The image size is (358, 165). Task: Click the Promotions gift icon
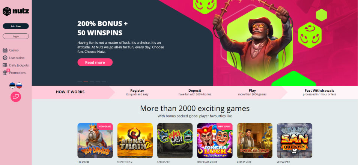coord(5,73)
